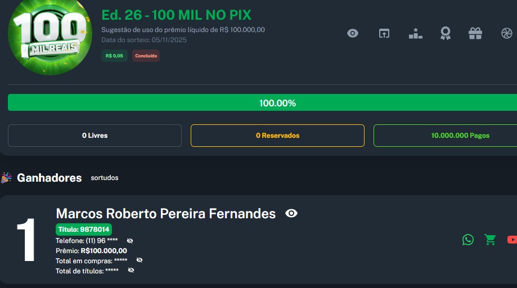This screenshot has width=517, height=288.
Task: Click the 100.00% green progress bar
Action: (x=262, y=103)
